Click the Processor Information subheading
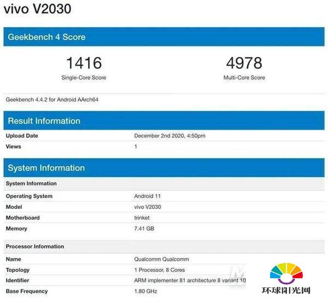Screen dimensions: 328x299 (x=164, y=247)
